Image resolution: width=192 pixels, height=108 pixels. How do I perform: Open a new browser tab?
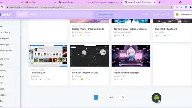159,2
